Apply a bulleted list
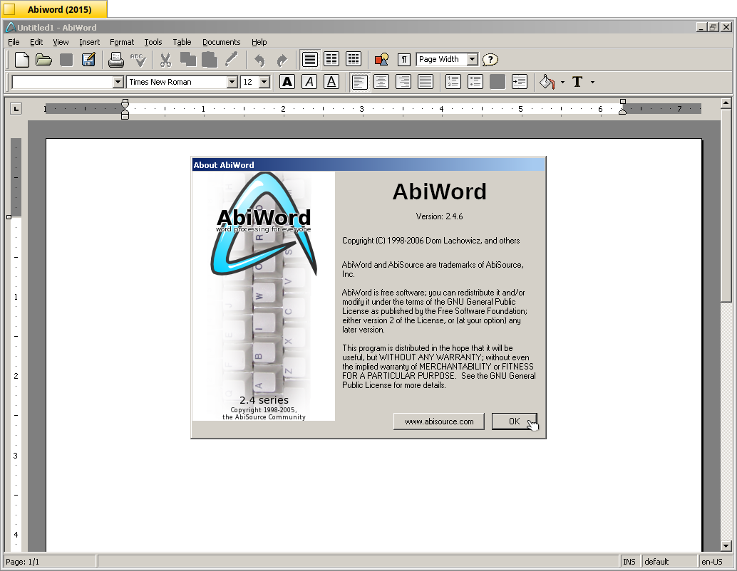Screen dimensions: 737x571 [x=475, y=82]
